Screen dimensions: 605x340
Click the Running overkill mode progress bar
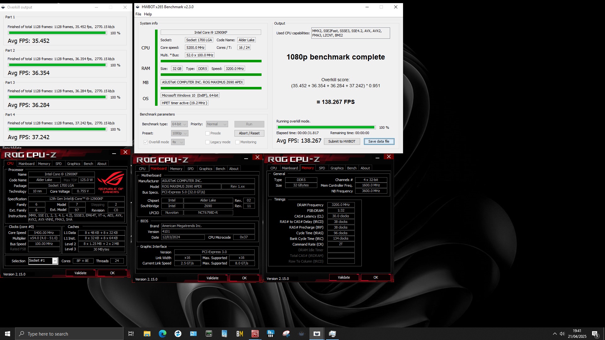point(326,127)
